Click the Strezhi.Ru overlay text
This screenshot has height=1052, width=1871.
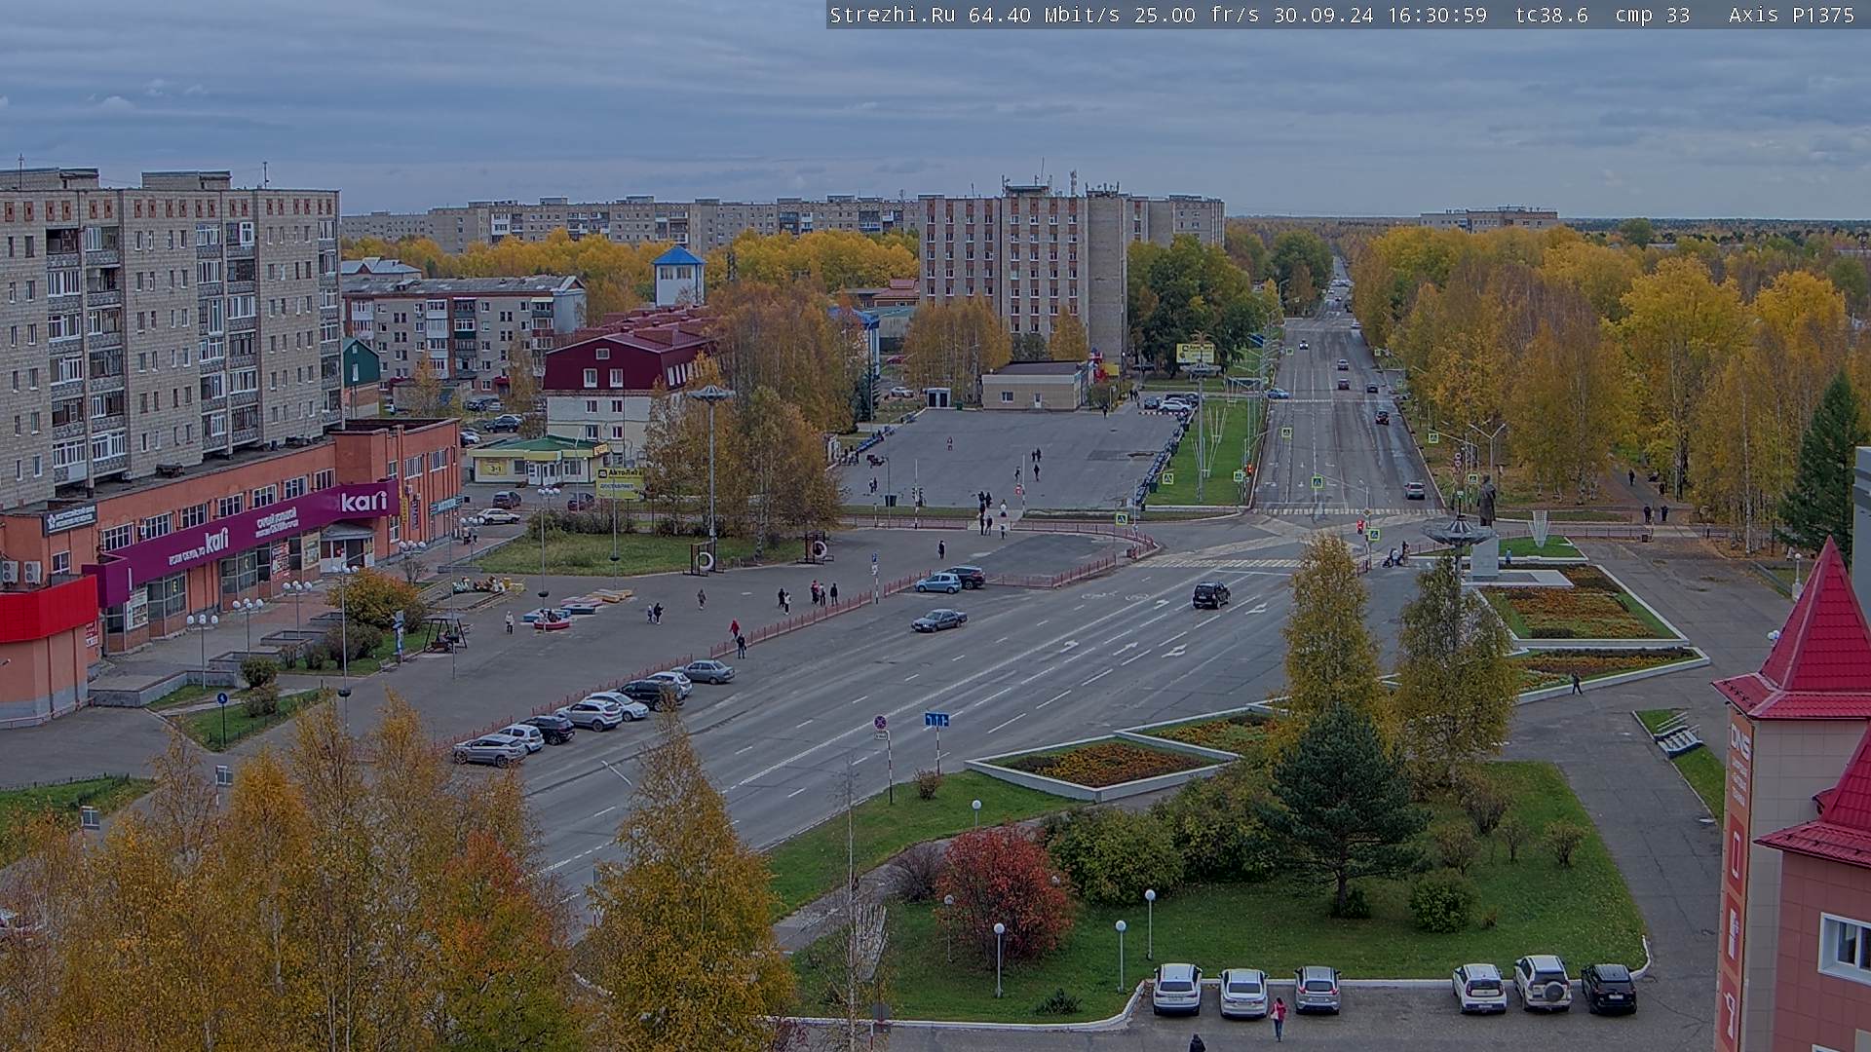pyautogui.click(x=892, y=15)
